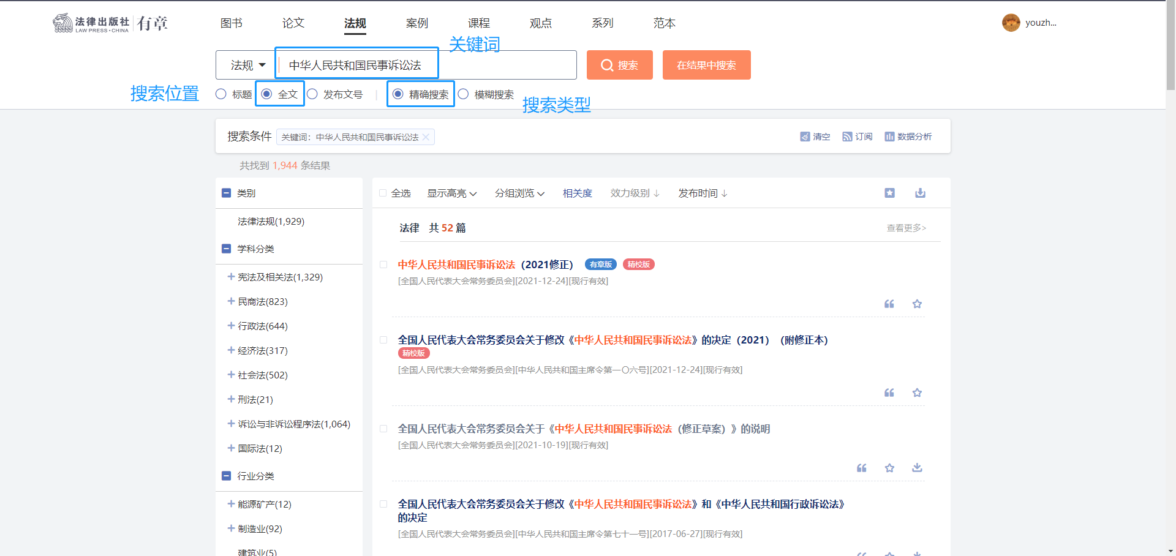Image resolution: width=1176 pixels, height=556 pixels.
Task: Remove the keyword filter tag
Action: [x=426, y=137]
